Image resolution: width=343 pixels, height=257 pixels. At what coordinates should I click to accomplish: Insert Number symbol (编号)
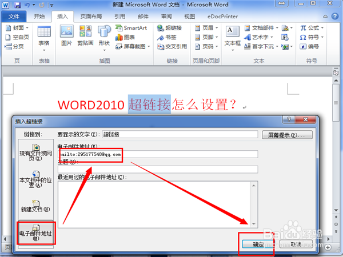pyautogui.click(x=309, y=46)
